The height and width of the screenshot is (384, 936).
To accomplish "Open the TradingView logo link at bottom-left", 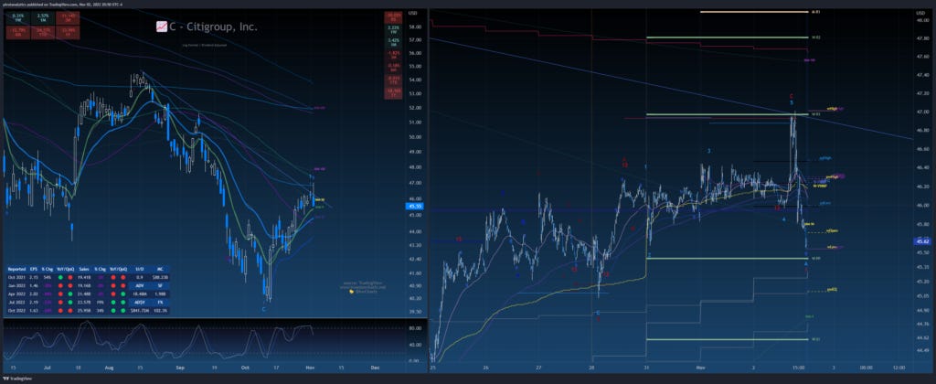I will coord(16,379).
